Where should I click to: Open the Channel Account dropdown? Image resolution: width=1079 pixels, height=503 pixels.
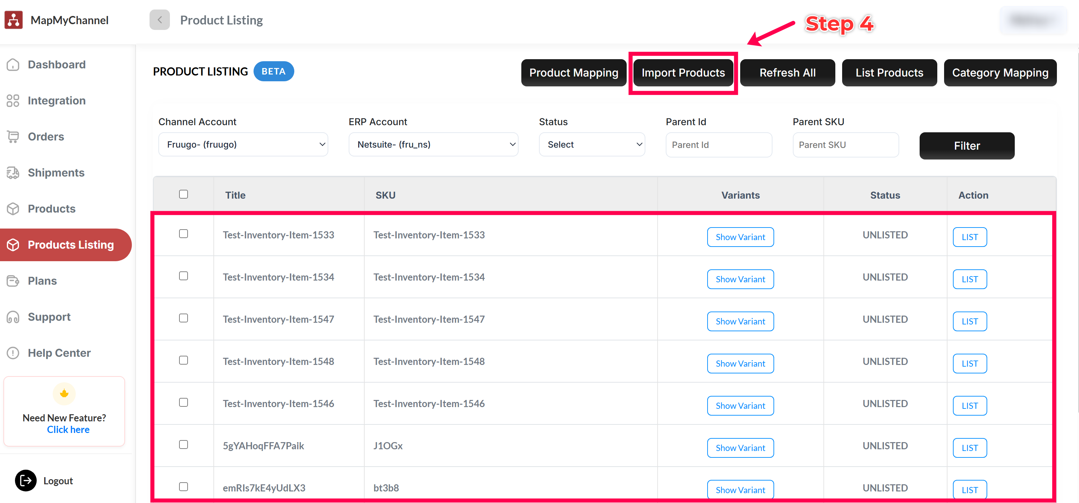(243, 144)
